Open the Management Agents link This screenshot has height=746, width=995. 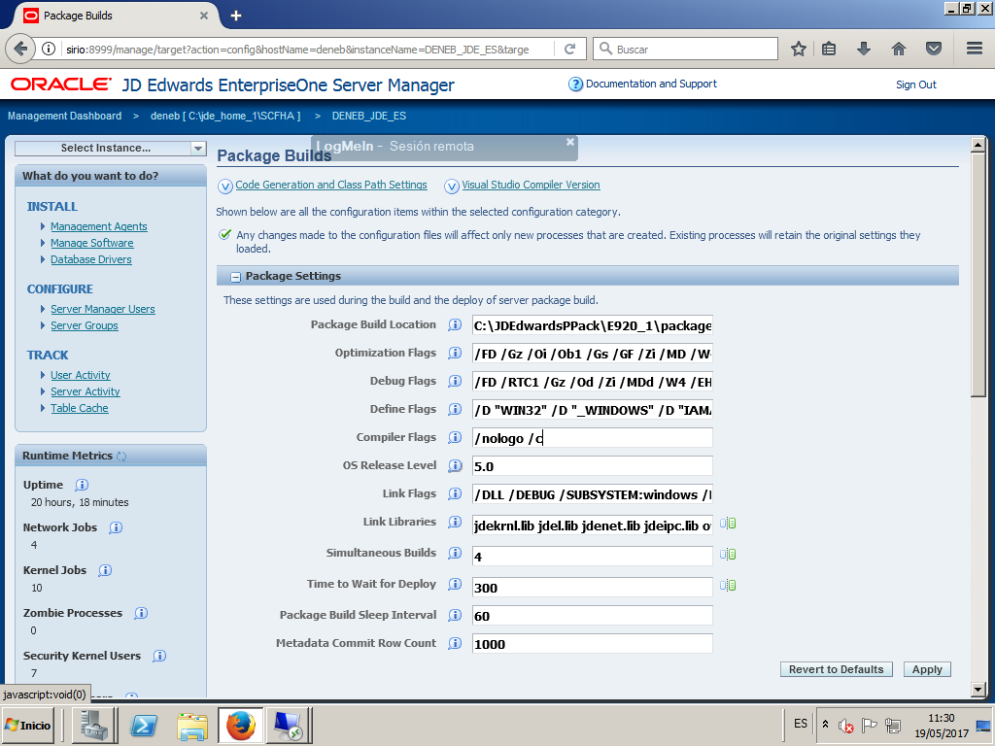pos(99,226)
